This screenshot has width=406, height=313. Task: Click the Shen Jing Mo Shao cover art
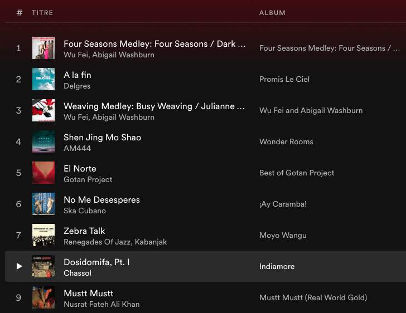click(x=43, y=141)
